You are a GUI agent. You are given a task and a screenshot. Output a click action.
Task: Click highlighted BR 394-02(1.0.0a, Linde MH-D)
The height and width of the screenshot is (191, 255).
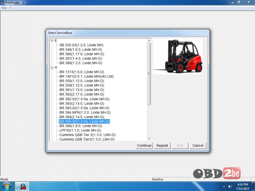84,121
